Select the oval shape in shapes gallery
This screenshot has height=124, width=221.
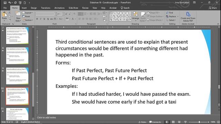click(124, 13)
